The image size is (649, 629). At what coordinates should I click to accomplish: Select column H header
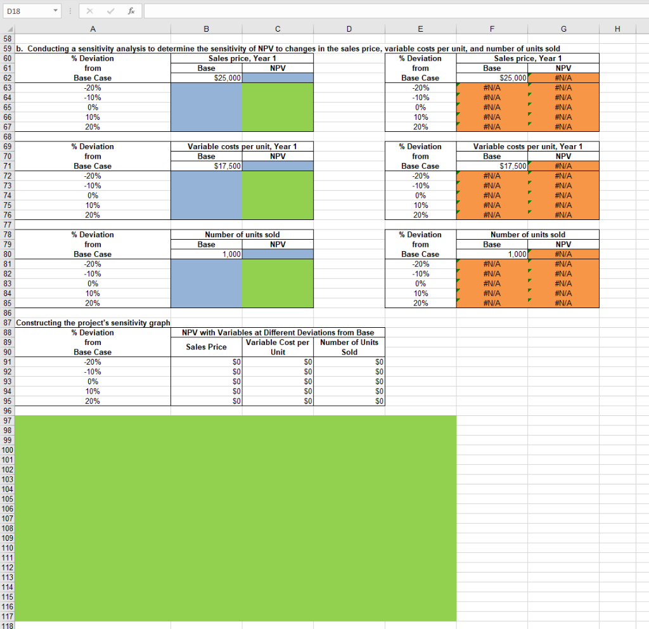616,29
